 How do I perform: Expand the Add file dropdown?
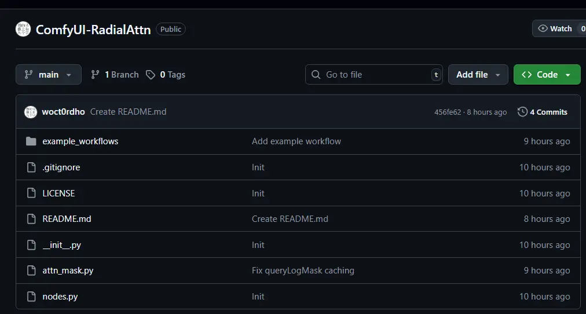click(478, 75)
